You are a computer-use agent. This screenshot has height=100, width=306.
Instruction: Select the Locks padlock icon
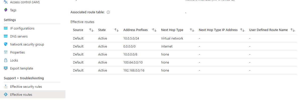[x=6, y=60]
